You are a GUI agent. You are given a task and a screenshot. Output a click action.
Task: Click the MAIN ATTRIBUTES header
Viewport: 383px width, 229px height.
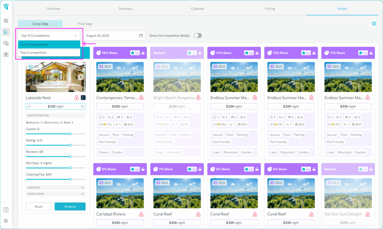[x=56, y=115]
